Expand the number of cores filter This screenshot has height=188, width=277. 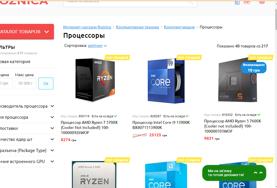point(27,139)
